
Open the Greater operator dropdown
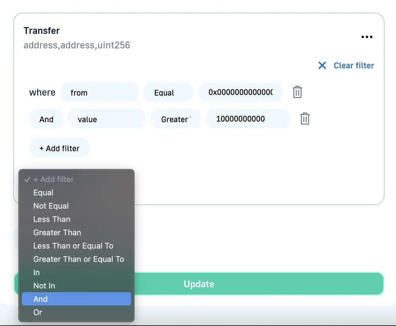point(176,119)
